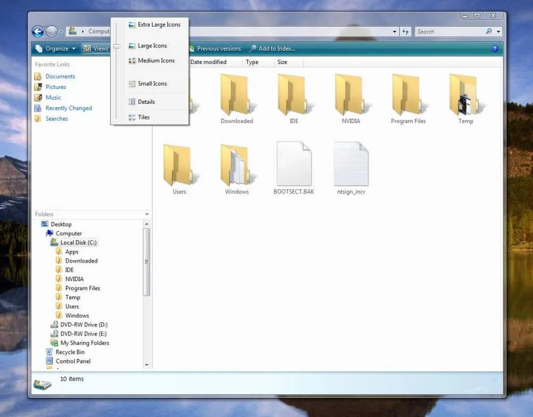Screen dimensions: 533x417
Task: Select the ntsign_incr file icon
Action: point(351,165)
